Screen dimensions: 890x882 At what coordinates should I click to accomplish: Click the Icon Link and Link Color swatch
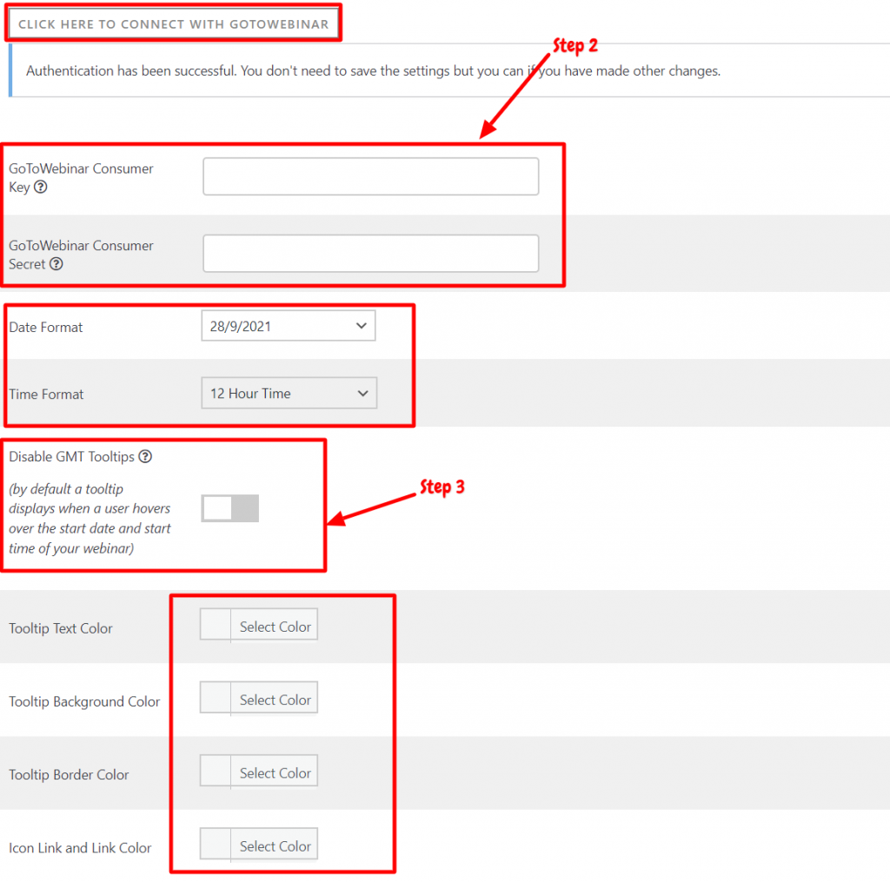point(216,844)
